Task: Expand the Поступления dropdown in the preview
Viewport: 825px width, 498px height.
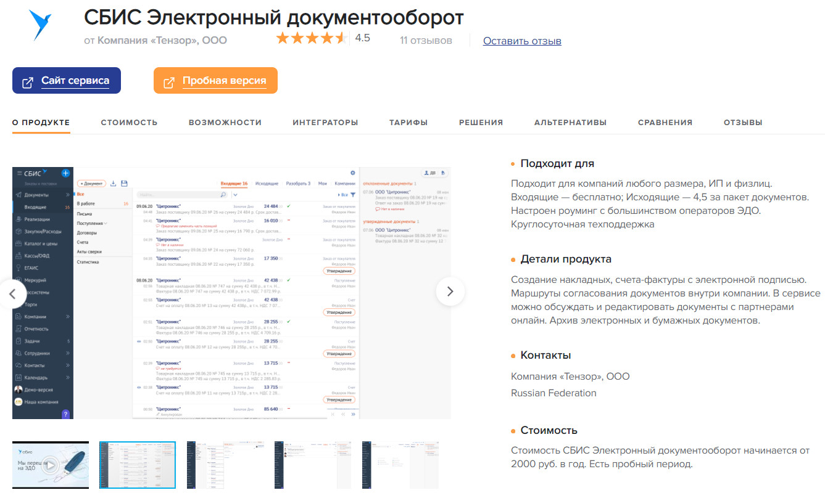Action: 106,223
